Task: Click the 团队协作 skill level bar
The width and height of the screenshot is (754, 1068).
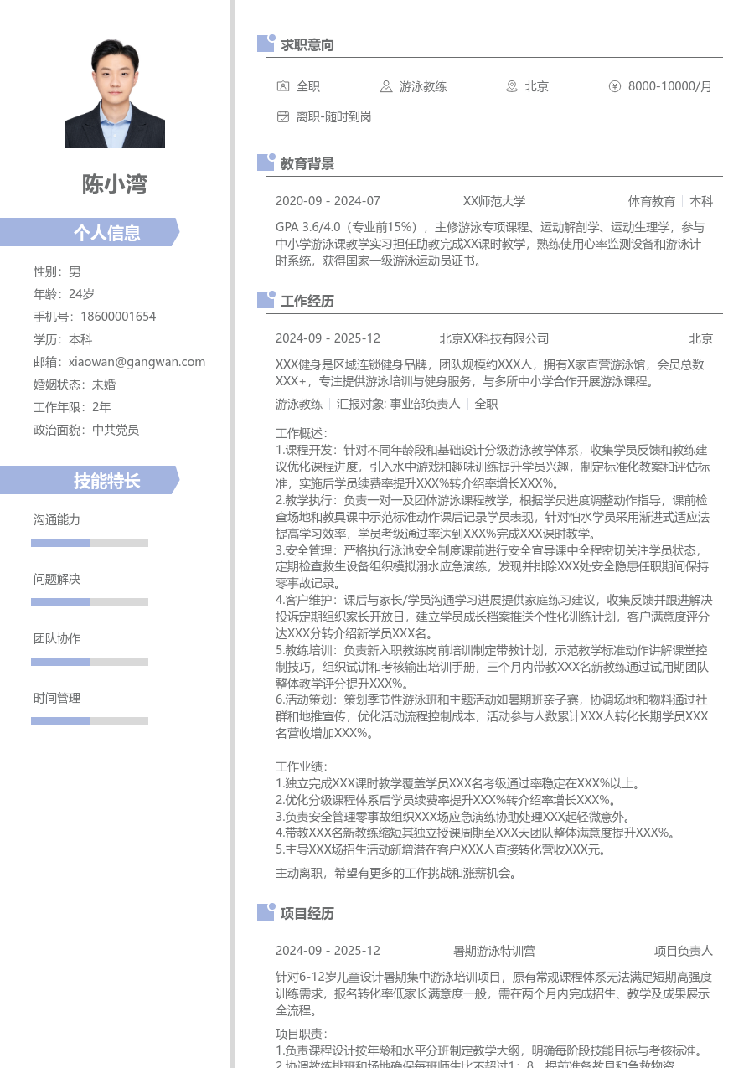Action: (90, 662)
